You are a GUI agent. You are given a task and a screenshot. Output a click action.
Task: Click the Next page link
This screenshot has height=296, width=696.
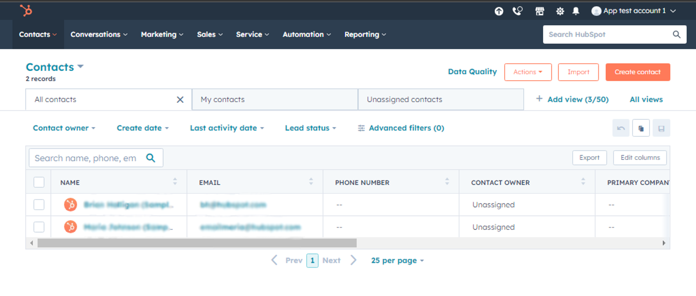pyautogui.click(x=331, y=261)
